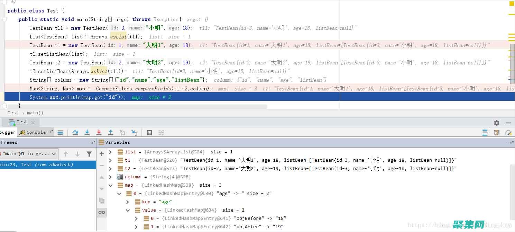Expand the column array node
Screen dimensions: 515x232
(110, 177)
